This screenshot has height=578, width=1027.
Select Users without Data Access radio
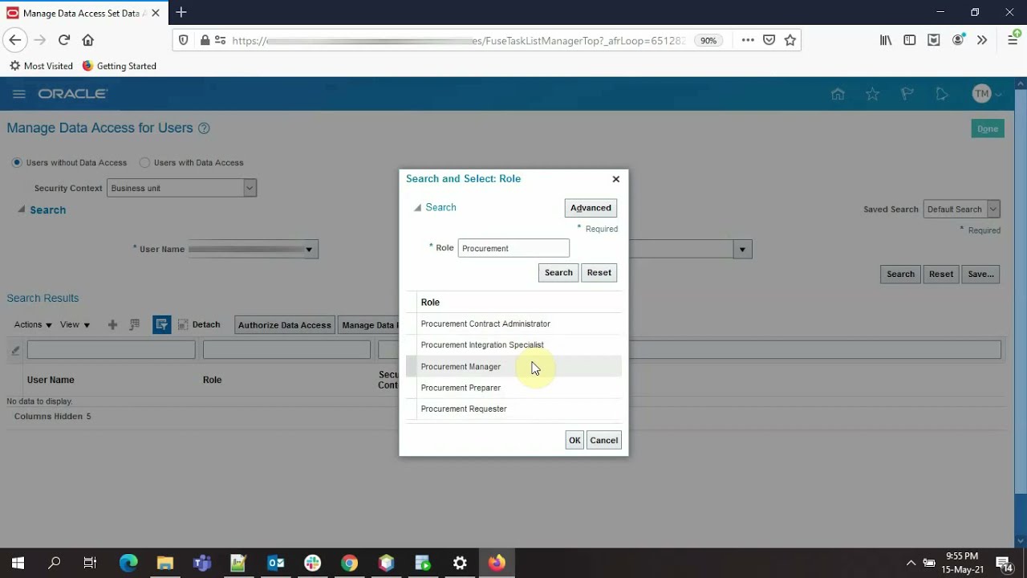[x=16, y=163]
